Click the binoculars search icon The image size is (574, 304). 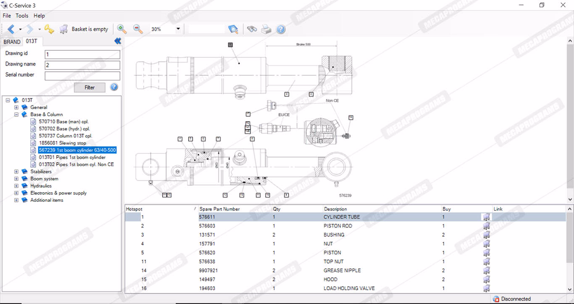pyautogui.click(x=252, y=29)
